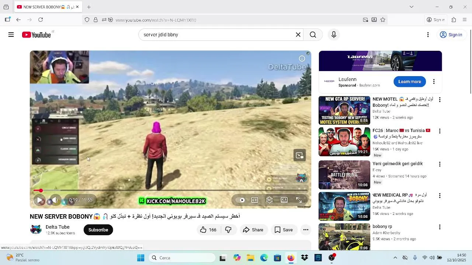Open the NEW MOTEL video thumbnail
The width and height of the screenshot is (472, 265).
point(344,110)
